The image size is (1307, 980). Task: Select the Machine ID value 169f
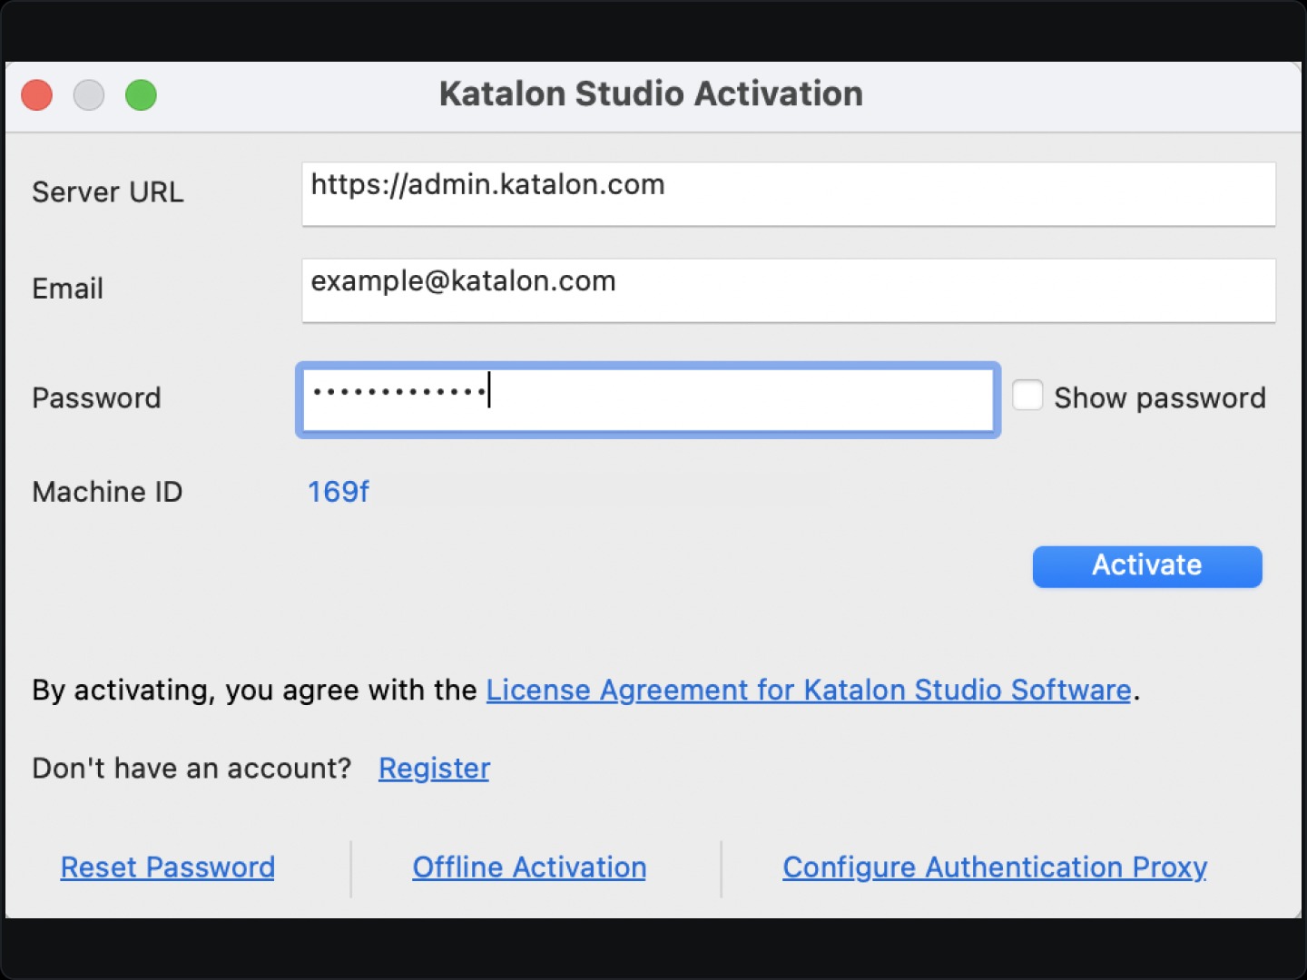click(x=338, y=492)
